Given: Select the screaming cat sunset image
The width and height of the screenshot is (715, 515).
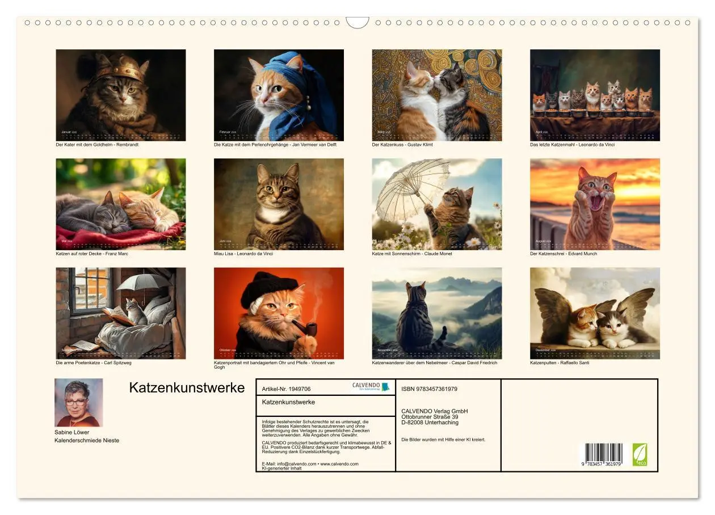Looking at the screenshot, I should (595, 204).
